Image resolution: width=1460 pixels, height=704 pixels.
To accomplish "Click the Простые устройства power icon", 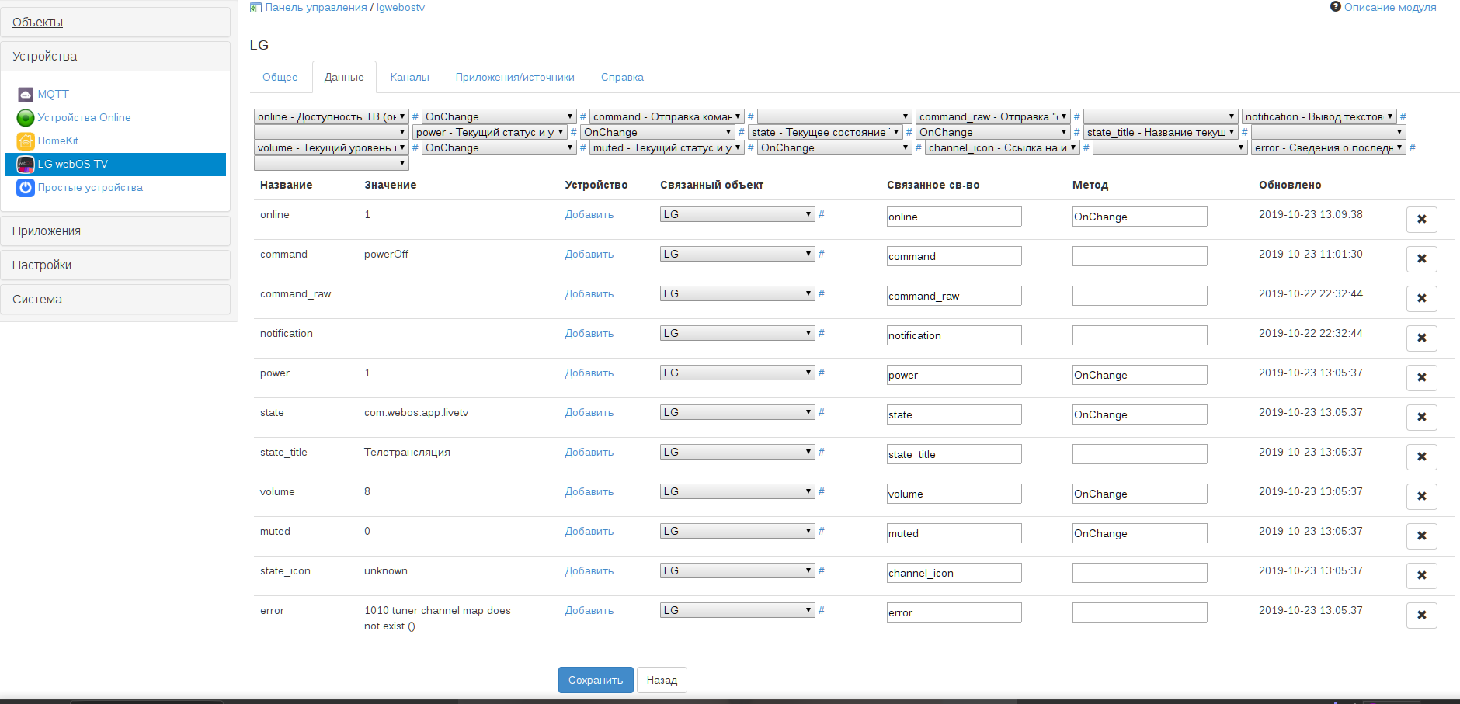I will point(25,188).
